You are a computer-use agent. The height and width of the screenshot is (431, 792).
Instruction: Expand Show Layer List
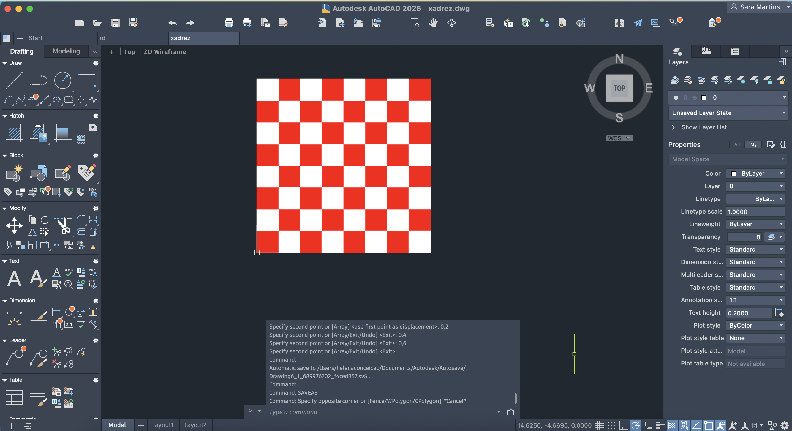pos(704,127)
